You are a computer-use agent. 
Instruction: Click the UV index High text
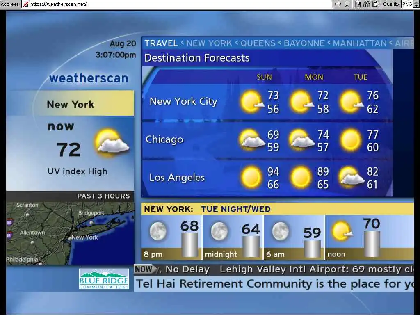pos(78,171)
